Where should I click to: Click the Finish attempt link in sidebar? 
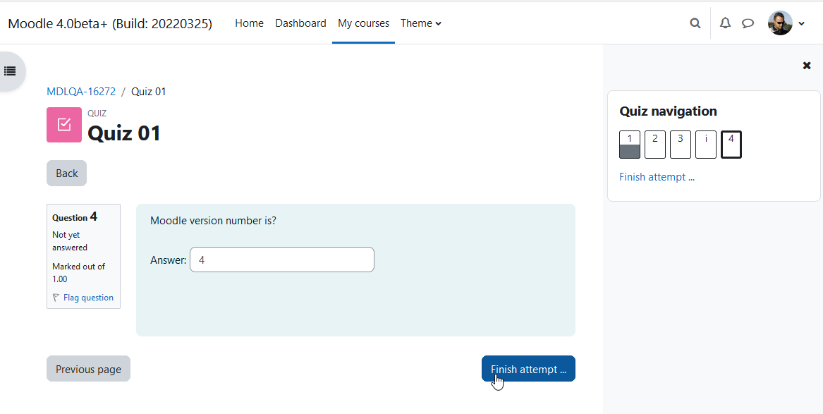[657, 177]
